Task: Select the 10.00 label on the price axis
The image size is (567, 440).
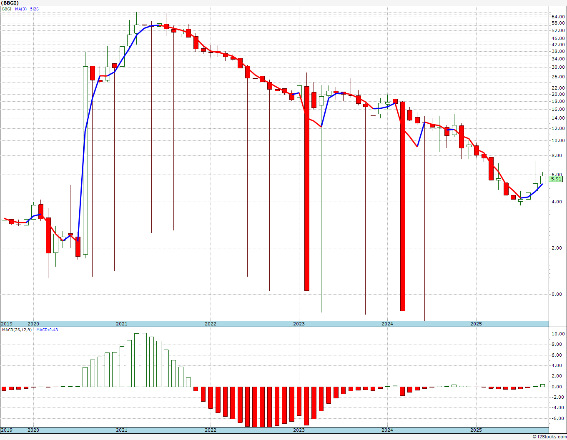Action: point(558,140)
